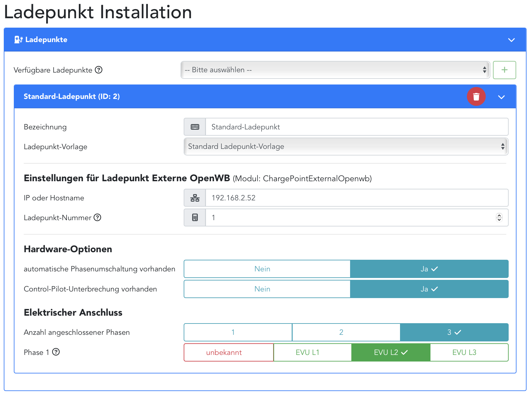530x397 pixels.
Task: Click the keyboard icon beside Bezeichnung field
Action: [x=195, y=127]
